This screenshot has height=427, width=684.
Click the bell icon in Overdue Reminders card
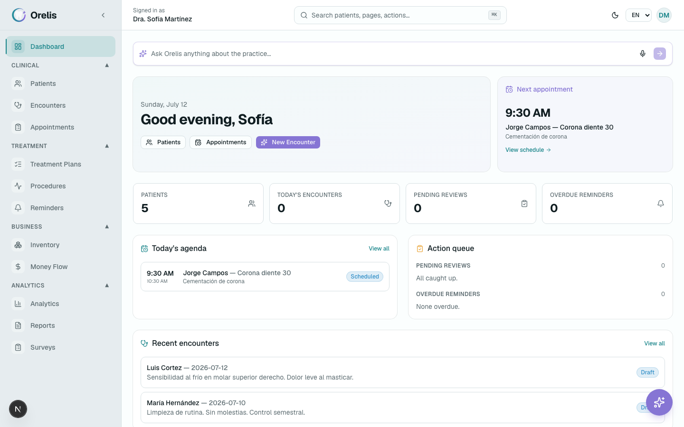(661, 204)
